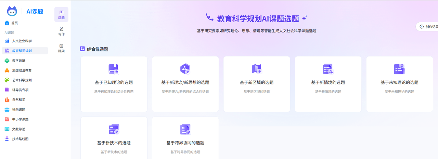Click the book icon beside 文献综述
This screenshot has width=438, height=159.
[7, 129]
